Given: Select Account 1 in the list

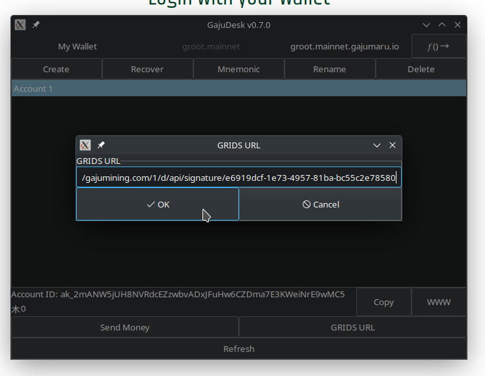Looking at the screenshot, I should coord(238,88).
